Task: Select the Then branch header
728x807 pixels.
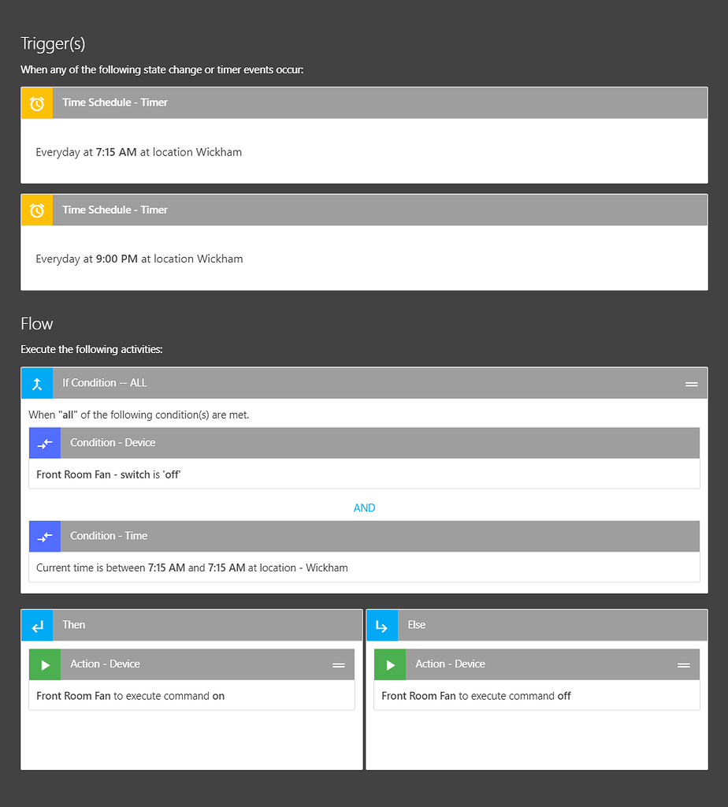Action: pos(73,625)
